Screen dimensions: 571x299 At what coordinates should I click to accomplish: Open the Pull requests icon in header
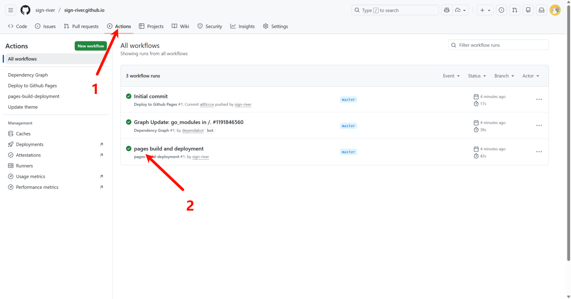point(515,10)
